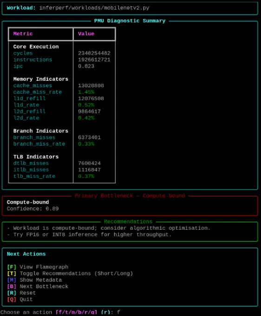
Task: Click the instructions value 1926612721
Action: coord(94,60)
